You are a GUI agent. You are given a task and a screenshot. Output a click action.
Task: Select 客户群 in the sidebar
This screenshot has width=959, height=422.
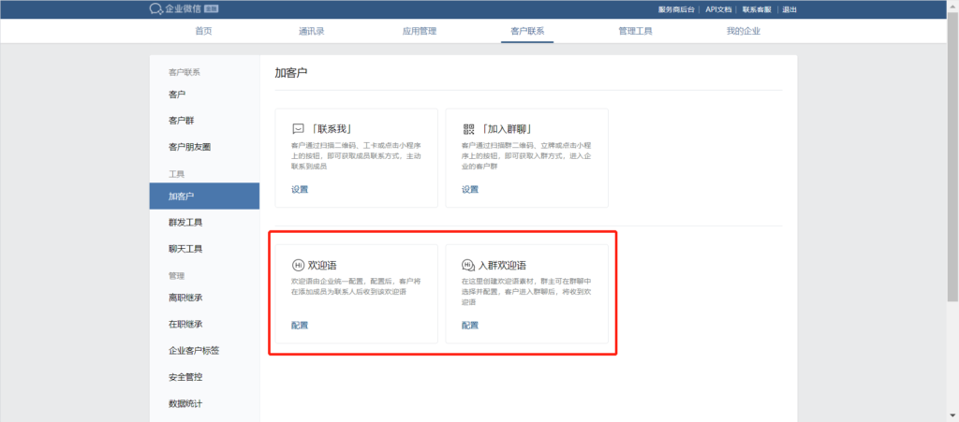click(181, 121)
